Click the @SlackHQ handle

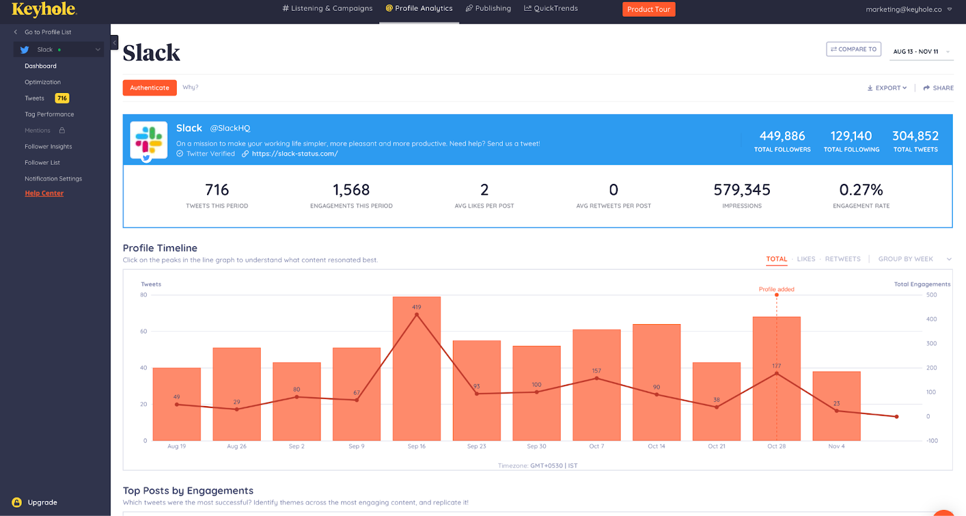point(230,128)
